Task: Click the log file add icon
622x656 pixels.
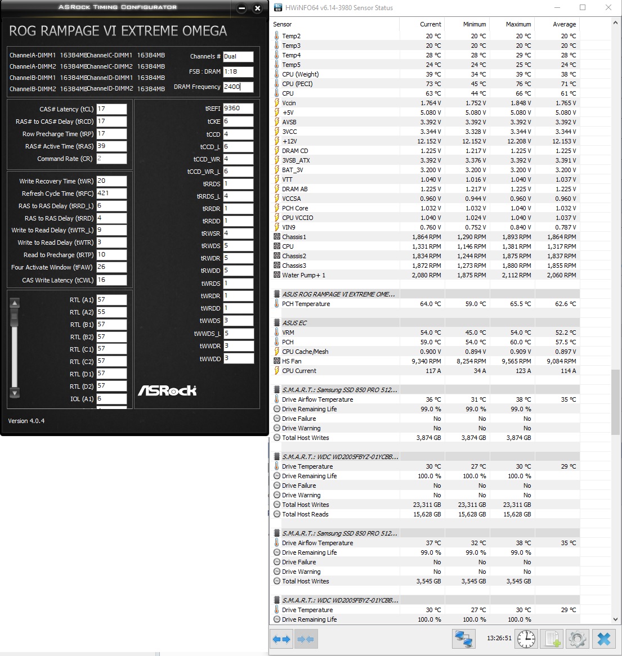Action: (552, 639)
